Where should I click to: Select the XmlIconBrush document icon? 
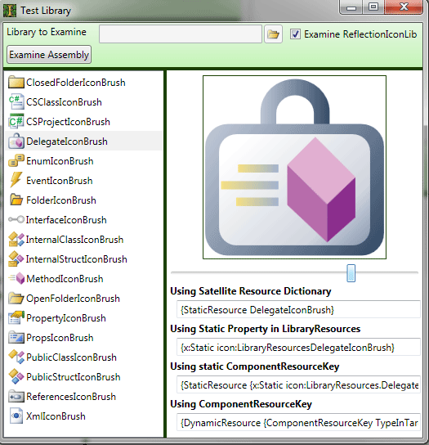16,416
